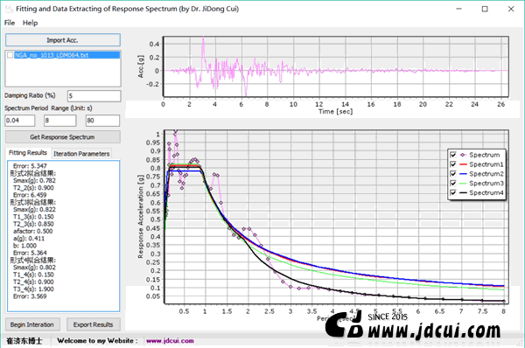Click the 'T1_4(s): 0.150' result line
This screenshot has height=348, width=525.
(33, 275)
